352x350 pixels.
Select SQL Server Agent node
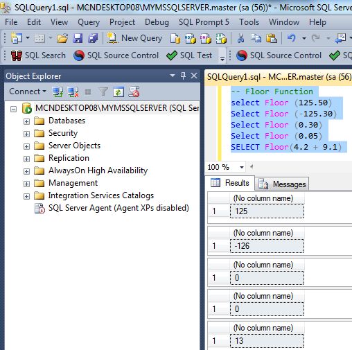[x=112, y=208]
